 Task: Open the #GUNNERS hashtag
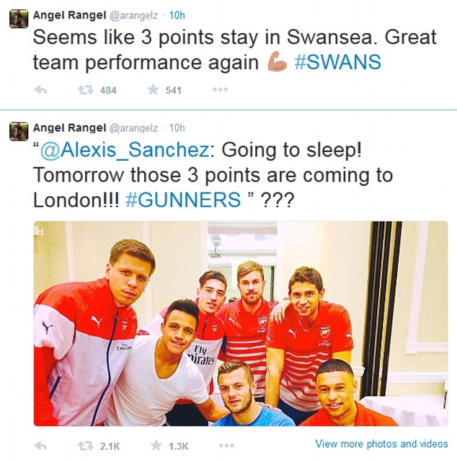click(183, 200)
